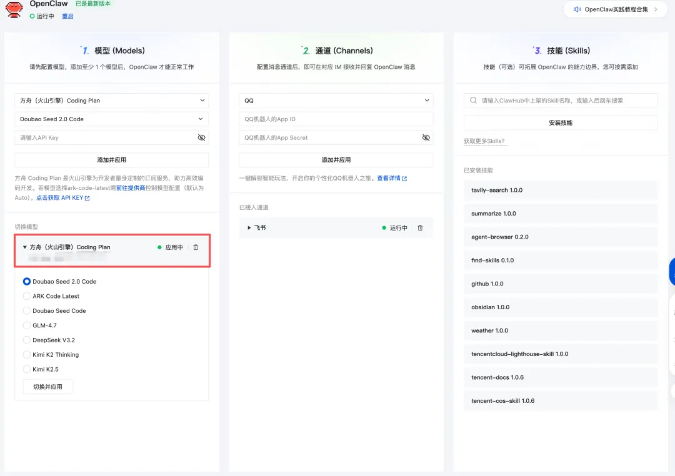Screen dimensions: 675x476
Task: Click the agent-browser 0.2.0 skill row
Action: [561, 237]
